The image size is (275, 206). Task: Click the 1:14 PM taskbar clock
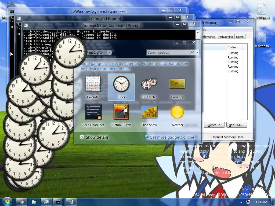261,202
